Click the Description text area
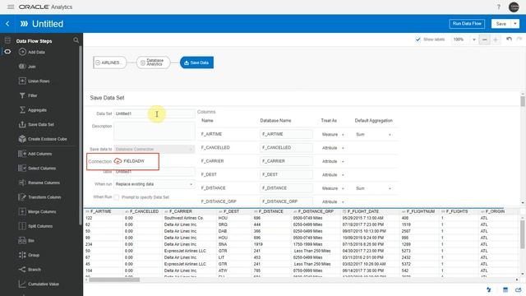Screen dimensions: 526x296 pyautogui.click(x=154, y=131)
